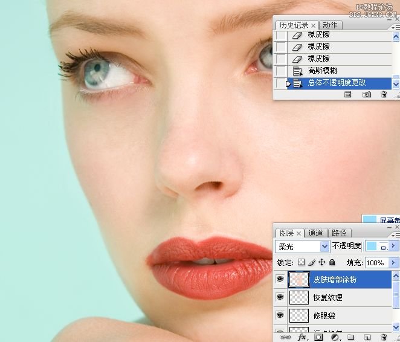Hide the 修眼袋 layer
The height and width of the screenshot is (342, 400).
point(280,315)
